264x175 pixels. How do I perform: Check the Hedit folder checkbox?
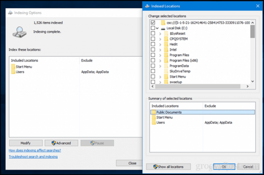coord(153,44)
